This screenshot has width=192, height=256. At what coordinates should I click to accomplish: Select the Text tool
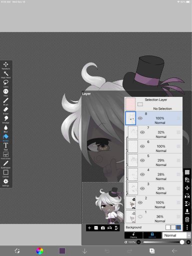6,146
